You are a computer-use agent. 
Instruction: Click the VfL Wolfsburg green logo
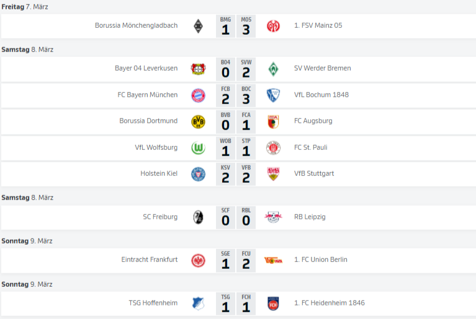[198, 148]
